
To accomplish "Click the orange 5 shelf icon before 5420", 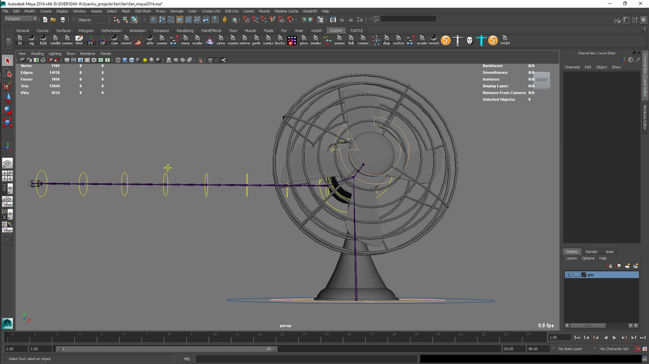I will pos(493,40).
